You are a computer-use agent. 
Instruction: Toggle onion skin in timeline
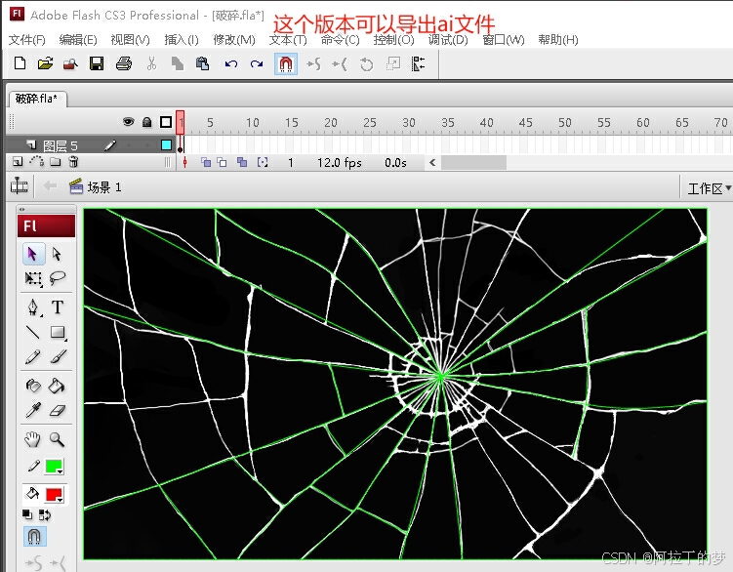coord(206,162)
